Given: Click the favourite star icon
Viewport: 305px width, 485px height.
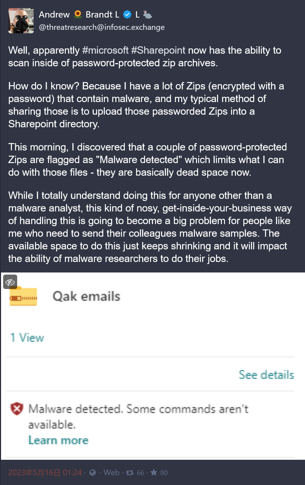Looking at the screenshot, I should [x=154, y=473].
